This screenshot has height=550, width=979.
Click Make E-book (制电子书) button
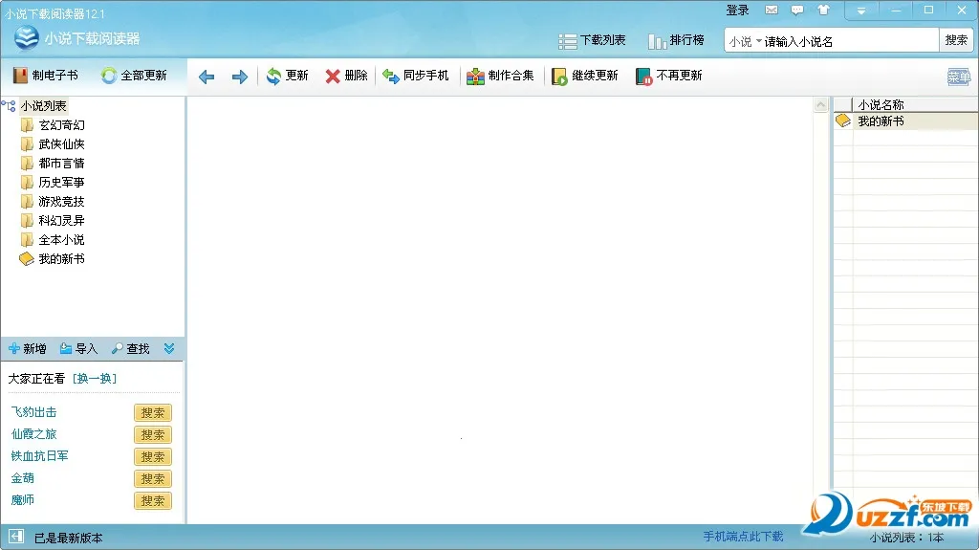coord(46,76)
